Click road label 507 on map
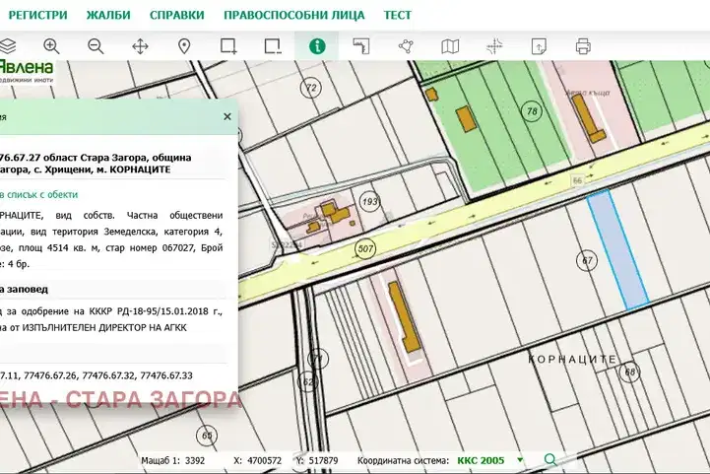This screenshot has height=474, width=710. pos(365,248)
